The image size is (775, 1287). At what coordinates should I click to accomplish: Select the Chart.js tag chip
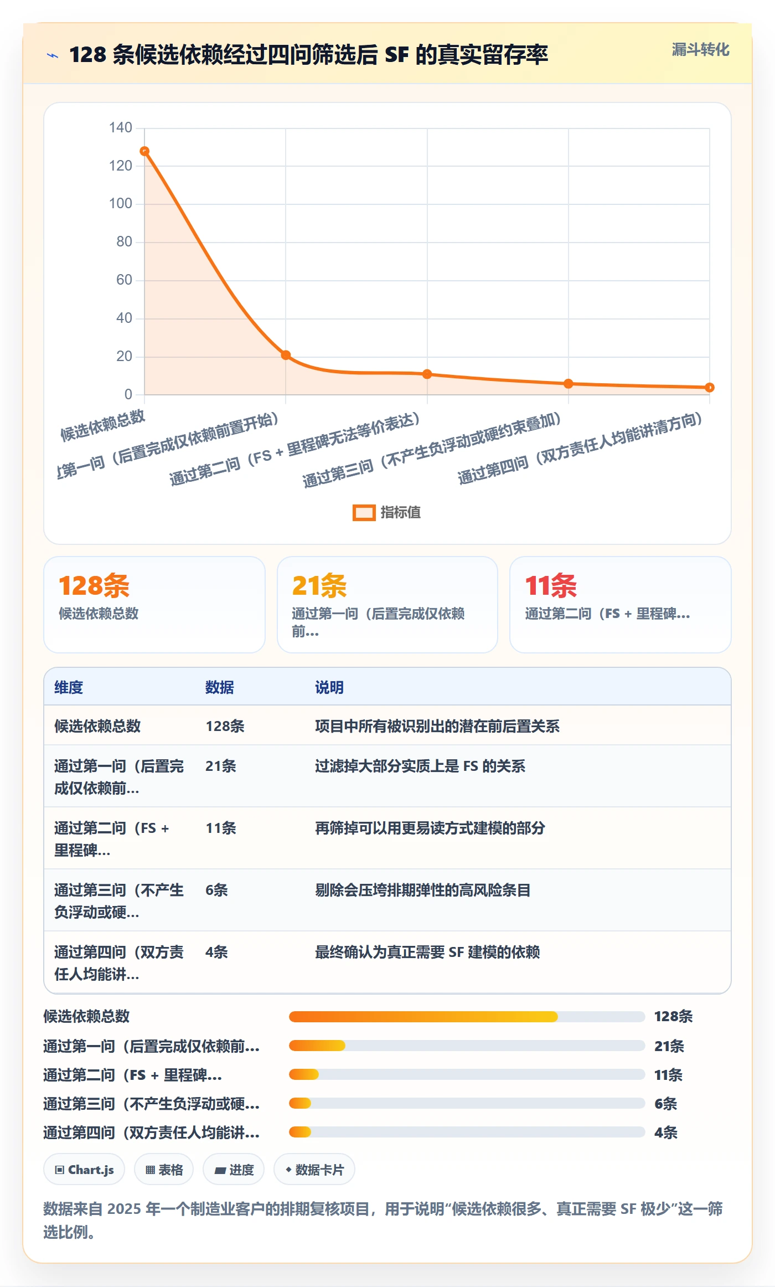coord(84,1170)
